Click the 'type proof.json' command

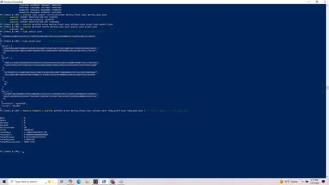tap(32, 41)
